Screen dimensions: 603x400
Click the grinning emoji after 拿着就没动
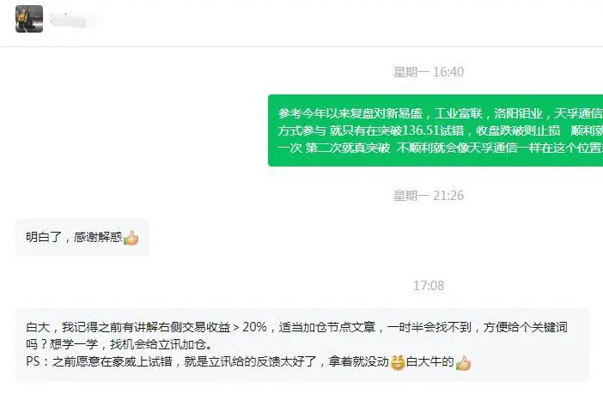[398, 362]
